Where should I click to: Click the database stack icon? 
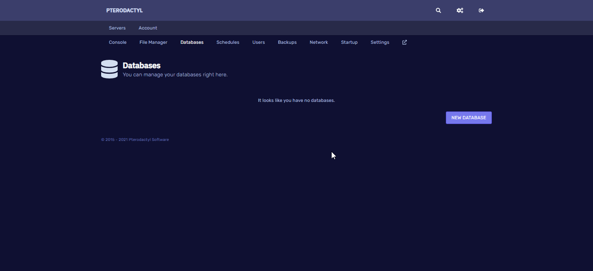pos(109,69)
